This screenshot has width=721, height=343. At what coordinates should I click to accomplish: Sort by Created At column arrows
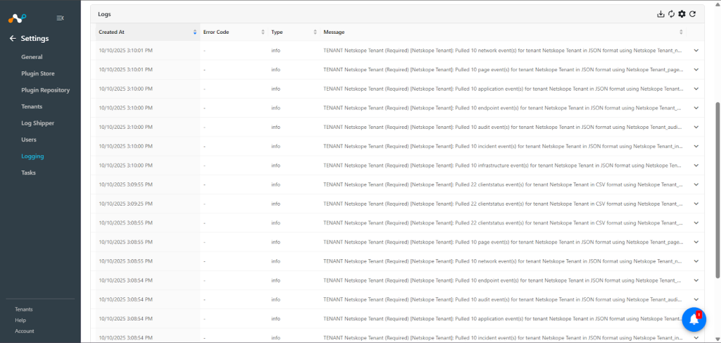pyautogui.click(x=195, y=32)
